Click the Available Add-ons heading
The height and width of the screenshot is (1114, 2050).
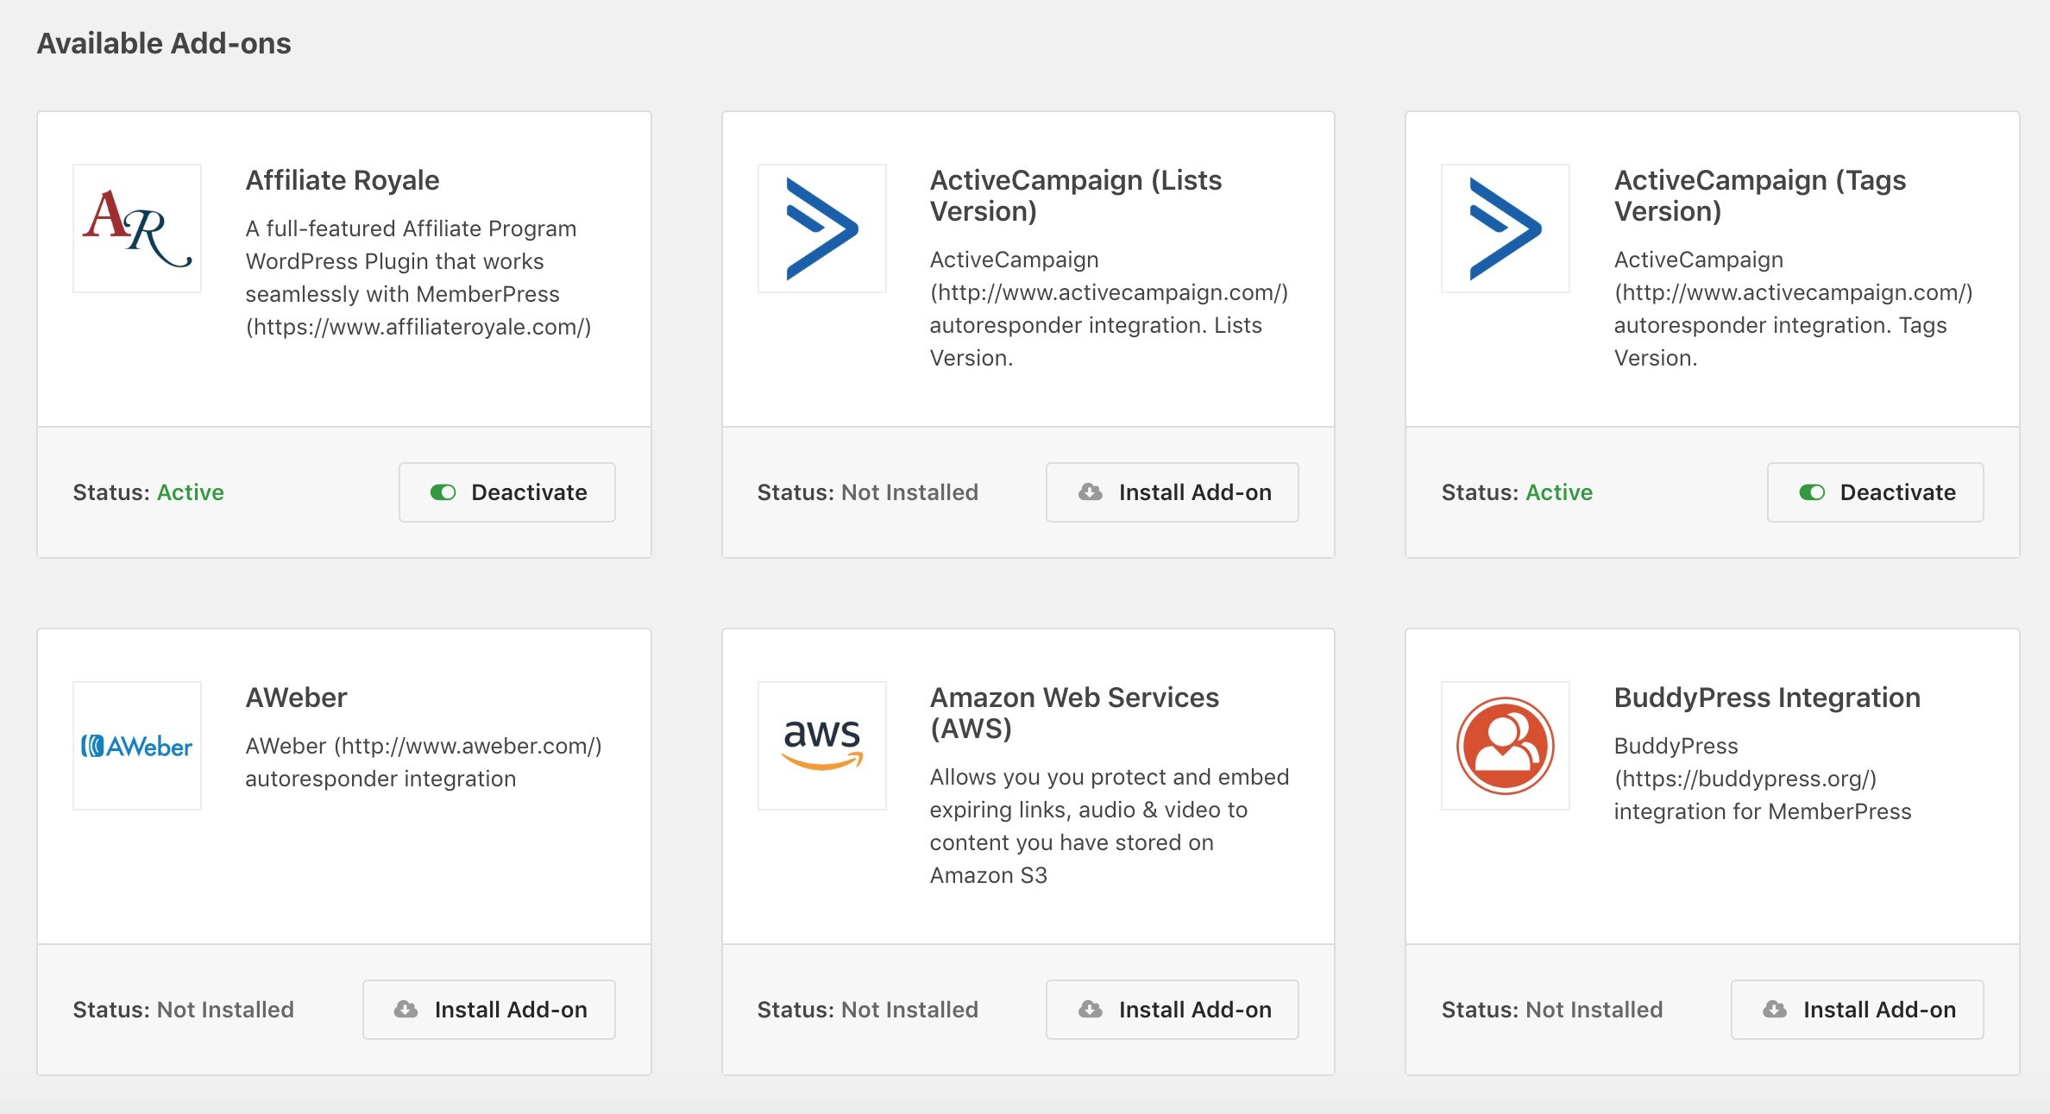click(x=164, y=43)
